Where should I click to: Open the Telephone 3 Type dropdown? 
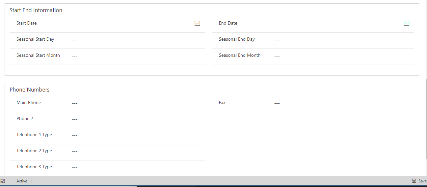(x=137, y=167)
